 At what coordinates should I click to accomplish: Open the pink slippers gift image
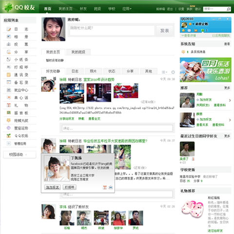[x=193, y=209]
